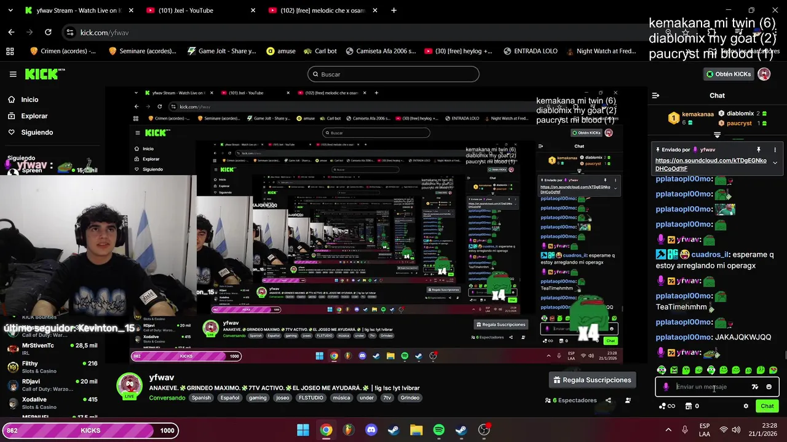Viewport: 787px width, 442px height.
Task: Open the 7TV emote icon in message box
Action: (755, 387)
